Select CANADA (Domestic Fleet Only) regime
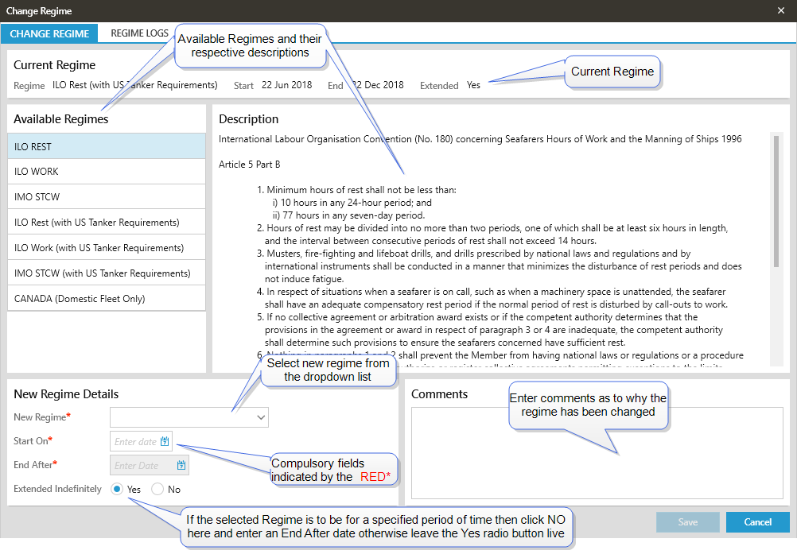Viewport: 797px width, 558px height. point(107,299)
